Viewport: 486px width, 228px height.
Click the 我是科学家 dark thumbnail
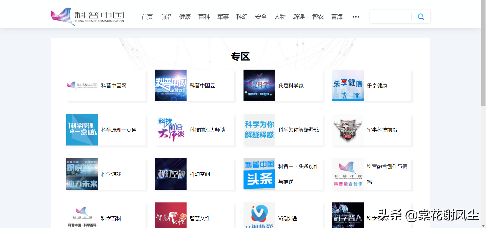tap(259, 85)
